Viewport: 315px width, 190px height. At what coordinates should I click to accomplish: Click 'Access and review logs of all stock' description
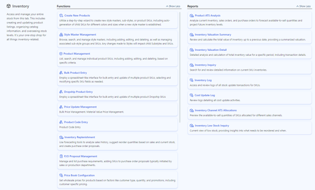coord(225,85)
